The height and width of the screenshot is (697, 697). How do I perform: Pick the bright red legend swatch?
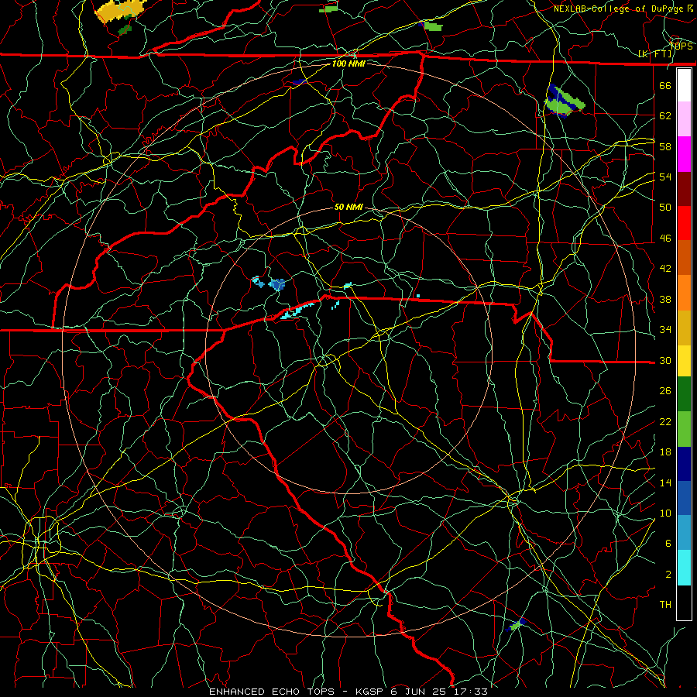[x=684, y=223]
